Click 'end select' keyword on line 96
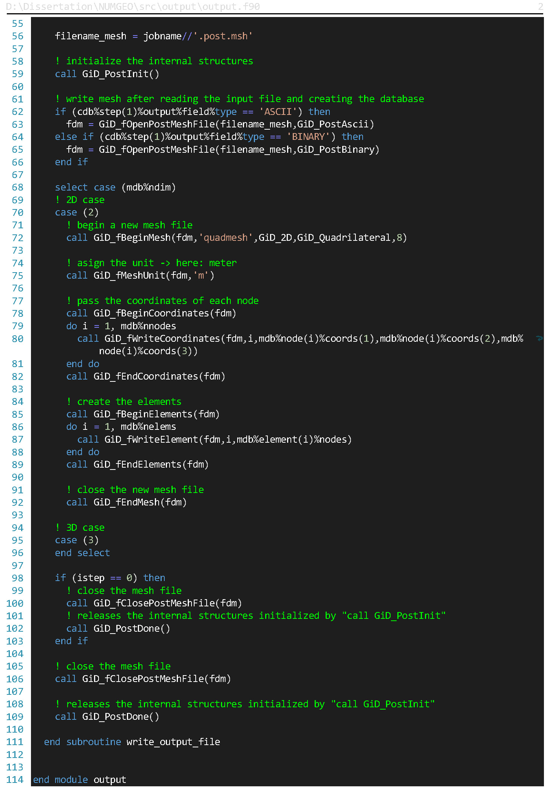This screenshot has height=795, width=553. [x=82, y=553]
